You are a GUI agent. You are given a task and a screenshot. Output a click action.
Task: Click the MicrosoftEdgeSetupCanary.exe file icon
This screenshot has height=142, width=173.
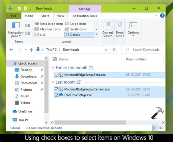click(x=61, y=89)
